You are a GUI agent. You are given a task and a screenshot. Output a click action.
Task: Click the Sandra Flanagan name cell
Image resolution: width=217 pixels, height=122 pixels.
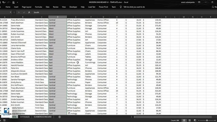pyautogui.click(x=23, y=80)
